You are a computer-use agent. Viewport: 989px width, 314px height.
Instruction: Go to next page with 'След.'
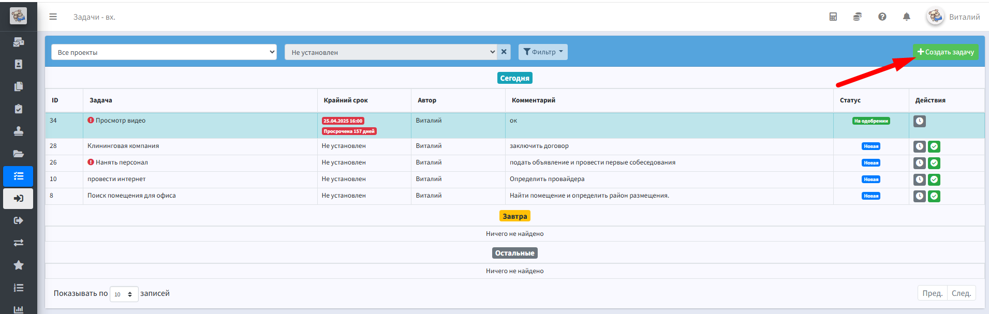click(961, 293)
